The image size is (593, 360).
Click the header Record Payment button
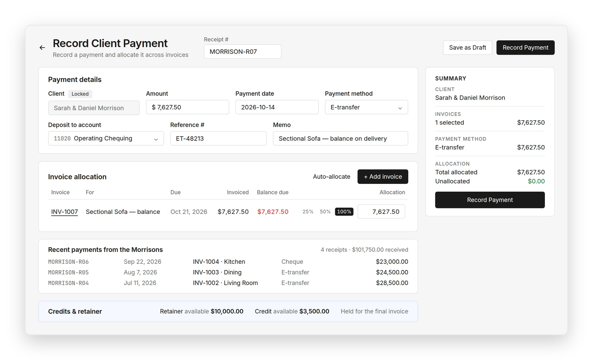pyautogui.click(x=525, y=48)
